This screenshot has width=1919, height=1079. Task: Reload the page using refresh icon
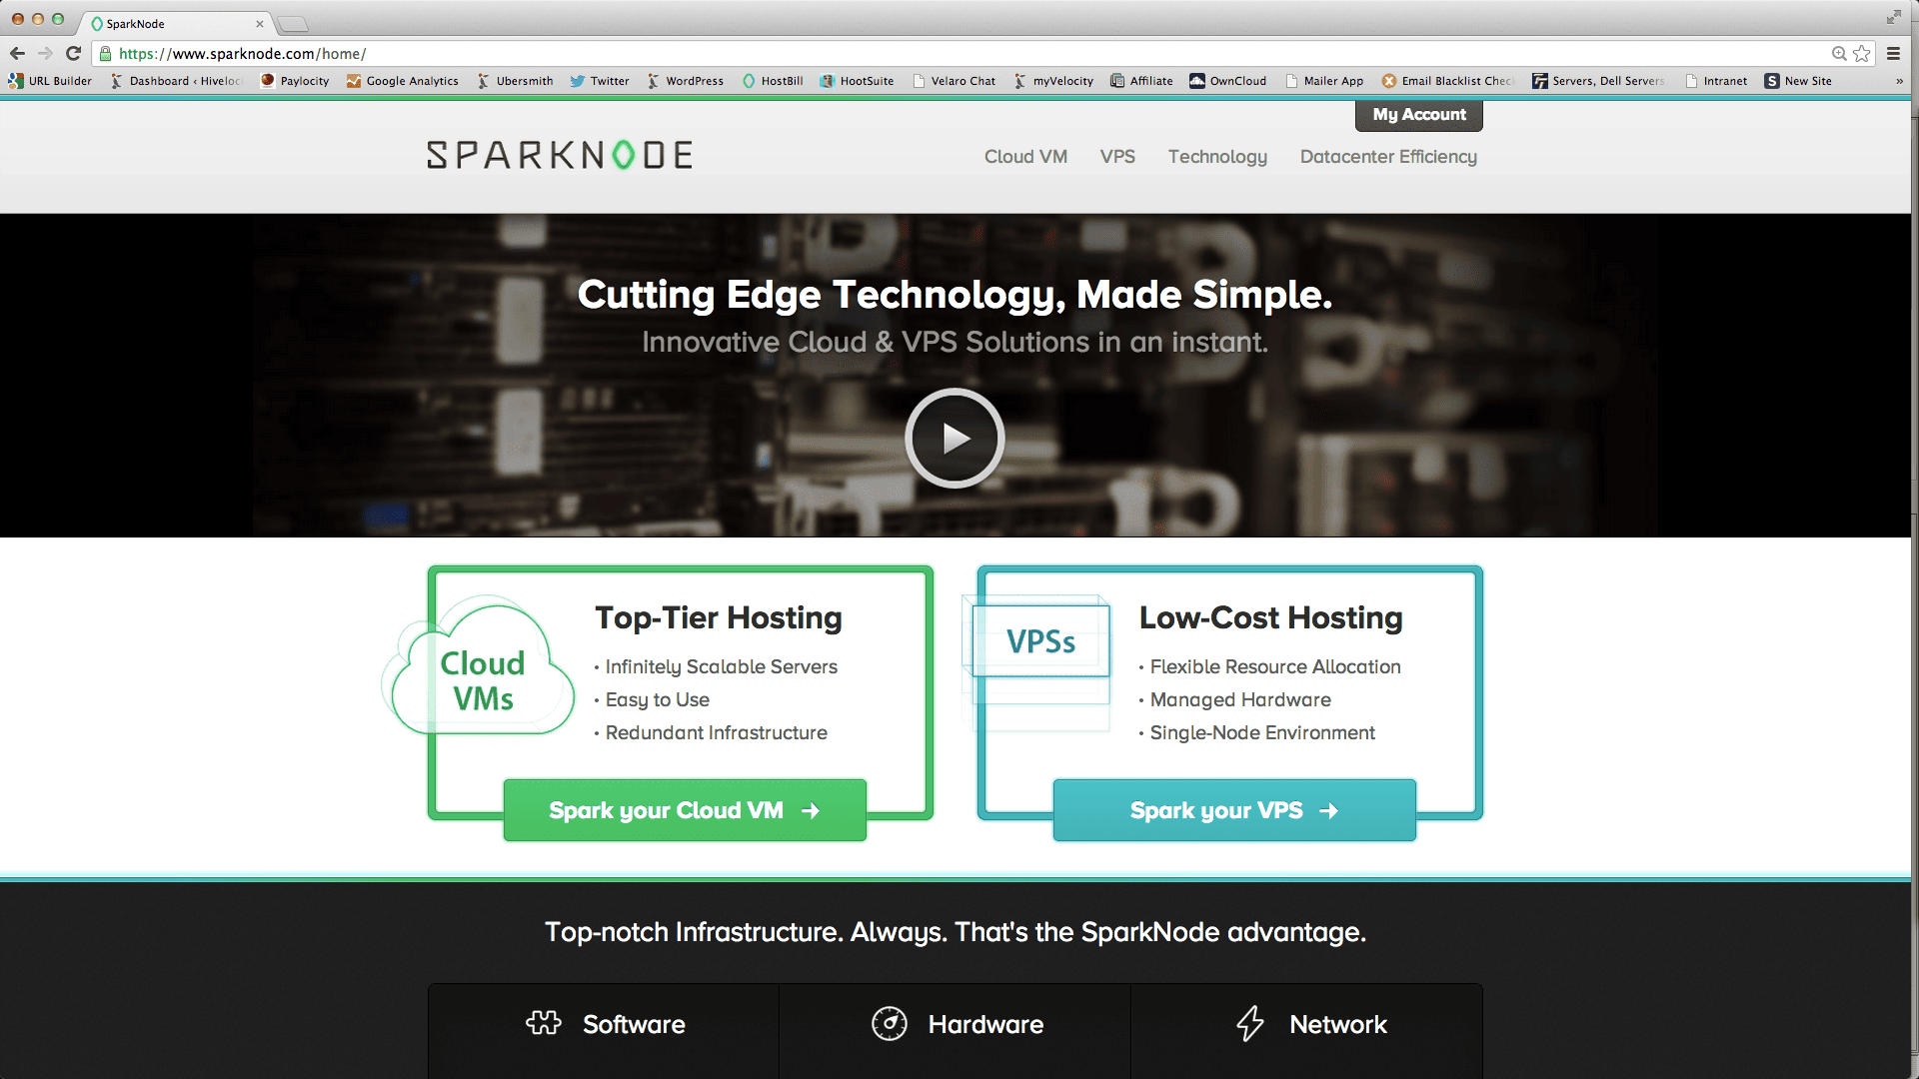point(73,54)
